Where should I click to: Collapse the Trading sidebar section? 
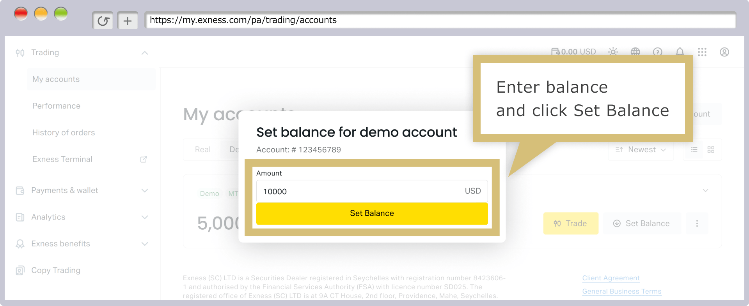pos(145,53)
